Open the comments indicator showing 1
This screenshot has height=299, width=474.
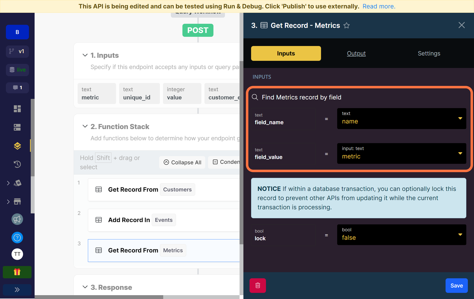coord(17,88)
